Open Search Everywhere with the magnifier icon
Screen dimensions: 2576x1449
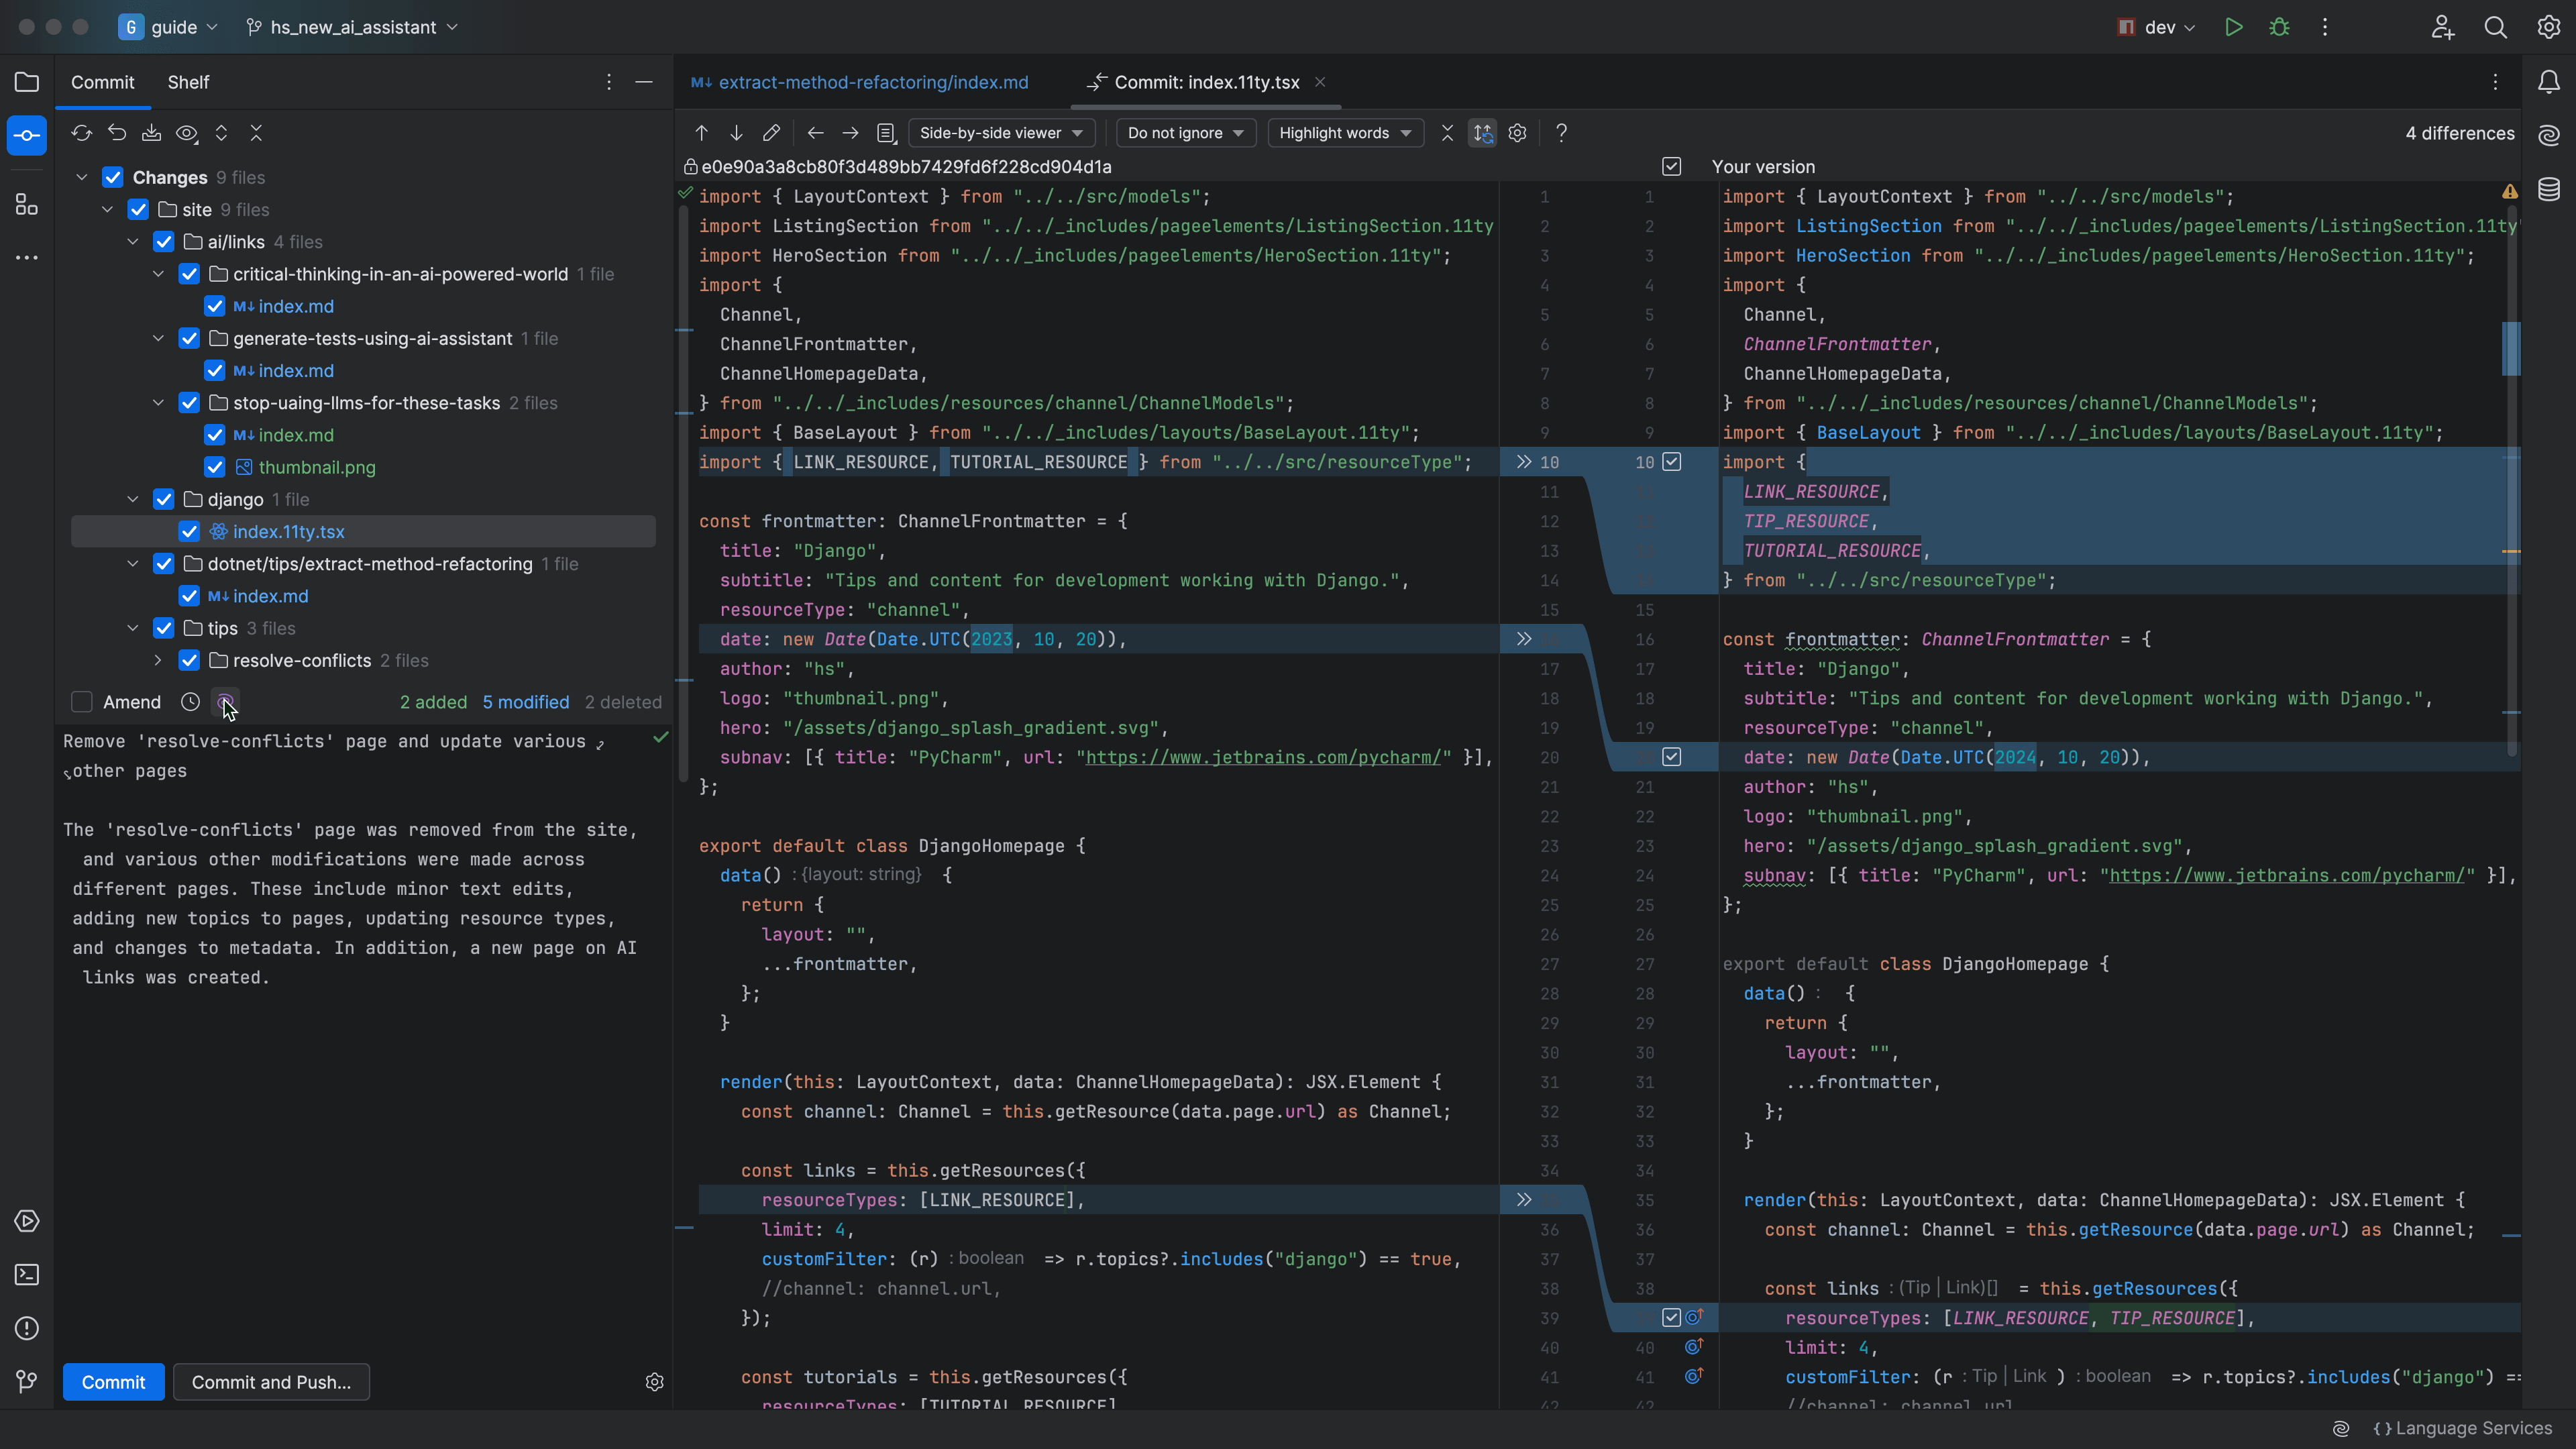[2495, 27]
